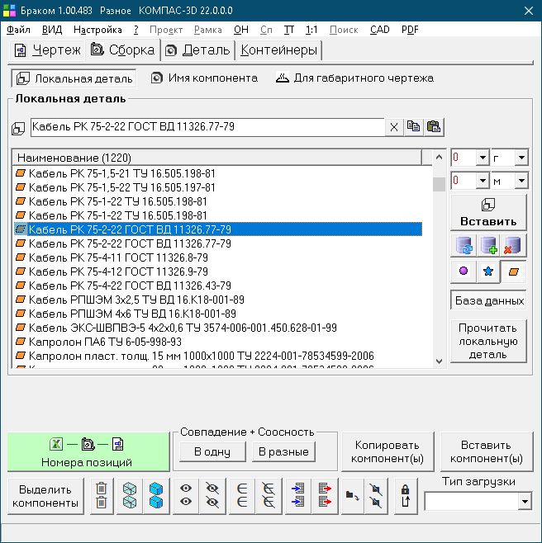Click the В разные button

pos(283,451)
